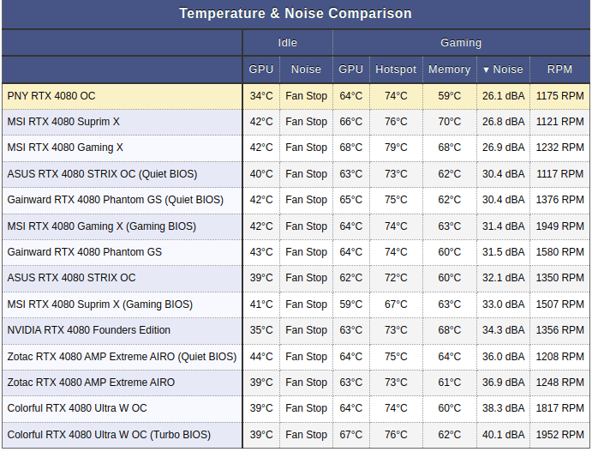Click the 44°C idle GPU value
This screenshot has width=592, height=452.
(x=261, y=357)
